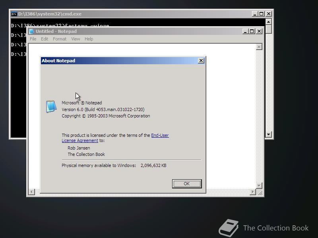Click the '2,096,632 KB' memory value
Image resolution: width=318 pixels, height=238 pixels.
153,165
